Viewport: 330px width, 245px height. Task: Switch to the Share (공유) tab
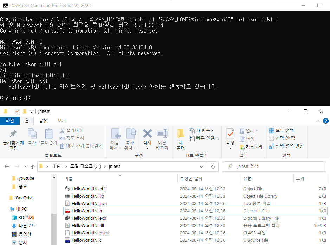pos(43,121)
